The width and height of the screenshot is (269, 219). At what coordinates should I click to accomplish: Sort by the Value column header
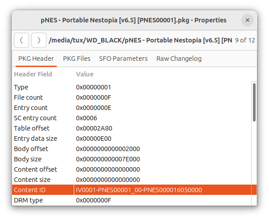(161, 74)
